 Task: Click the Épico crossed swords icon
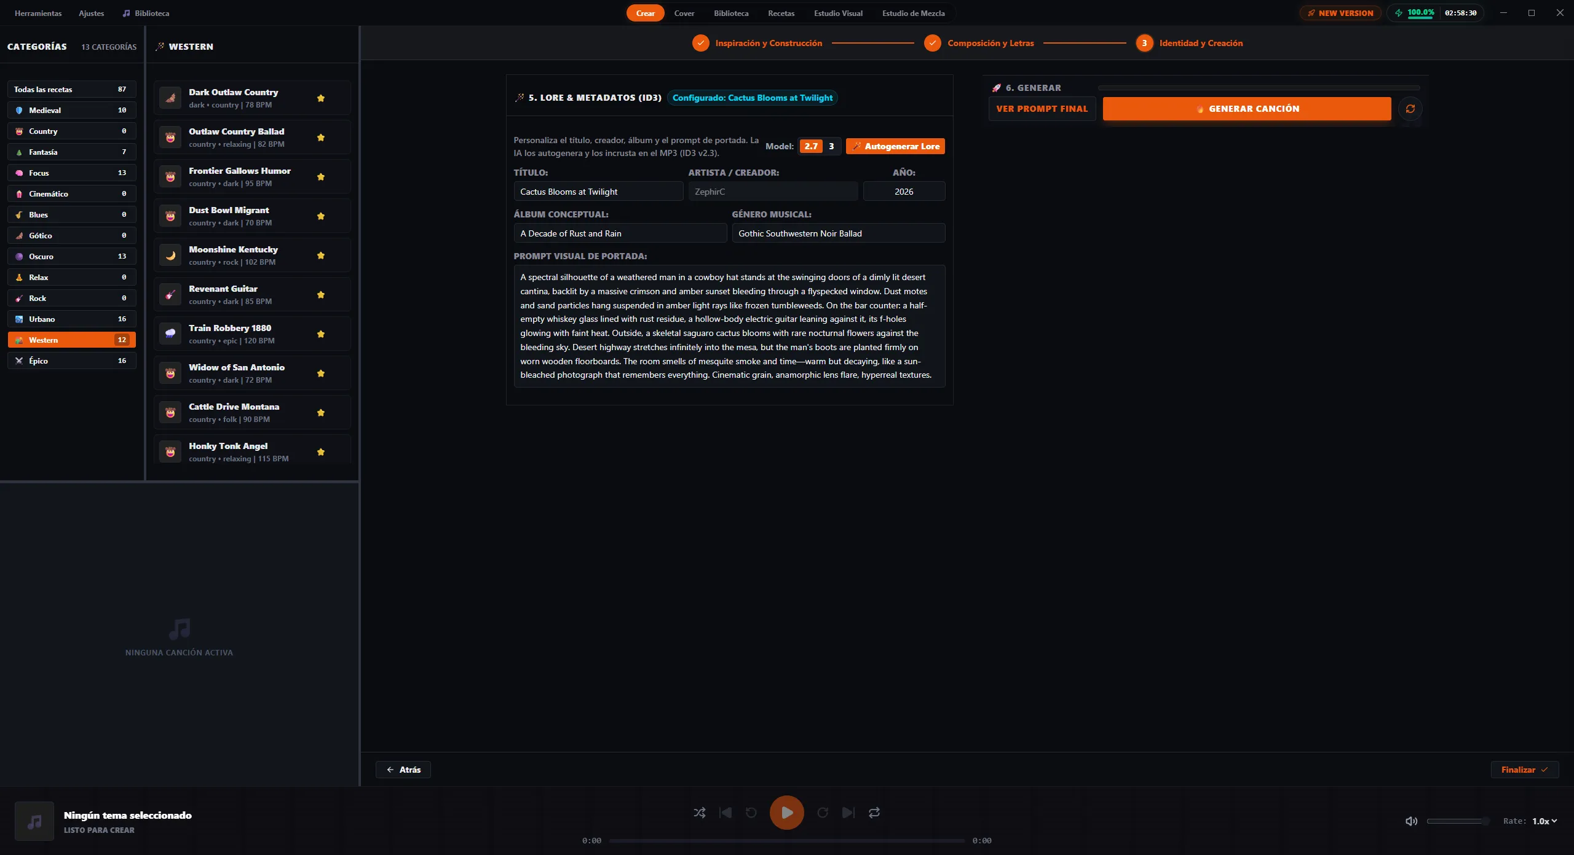(x=19, y=361)
